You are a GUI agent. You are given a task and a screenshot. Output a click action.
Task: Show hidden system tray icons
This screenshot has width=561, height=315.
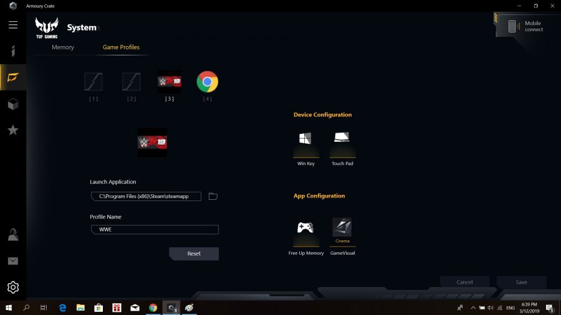pyautogui.click(x=473, y=308)
